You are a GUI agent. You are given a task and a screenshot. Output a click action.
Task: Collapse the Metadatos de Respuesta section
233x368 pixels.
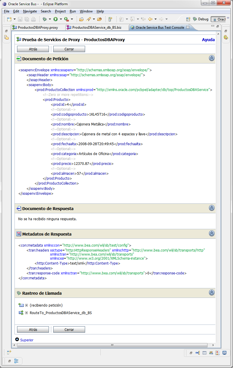tap(212, 233)
